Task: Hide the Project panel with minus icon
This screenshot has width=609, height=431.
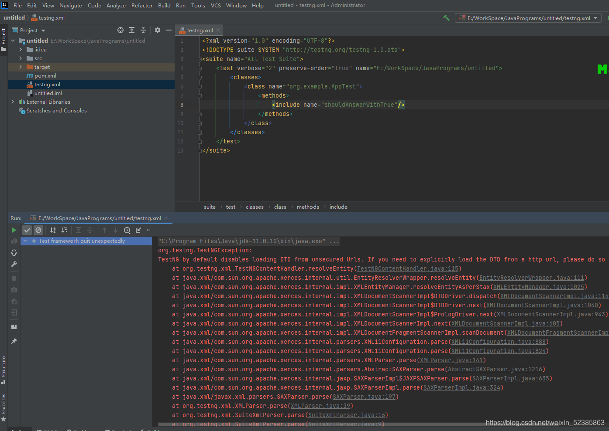Action: tap(169, 30)
